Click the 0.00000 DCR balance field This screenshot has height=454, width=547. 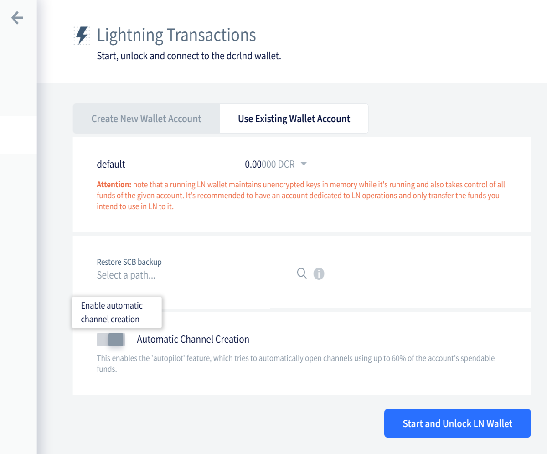pos(270,165)
